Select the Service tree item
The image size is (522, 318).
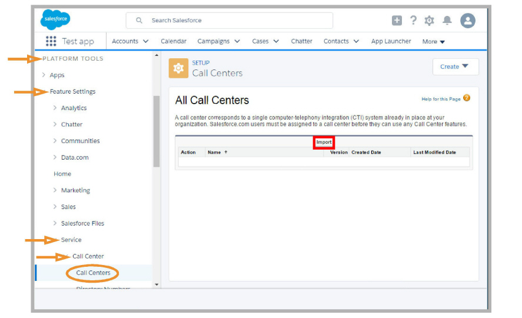pos(71,240)
